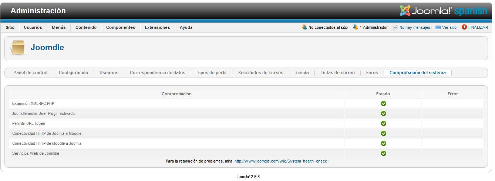
Task: Click the Listas de correo tab
Action: pyautogui.click(x=337, y=73)
